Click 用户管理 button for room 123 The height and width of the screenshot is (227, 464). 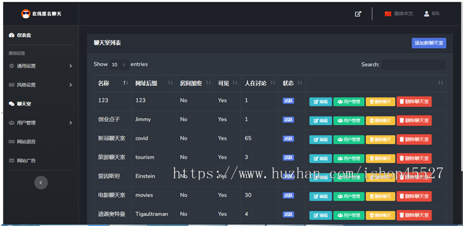349,102
